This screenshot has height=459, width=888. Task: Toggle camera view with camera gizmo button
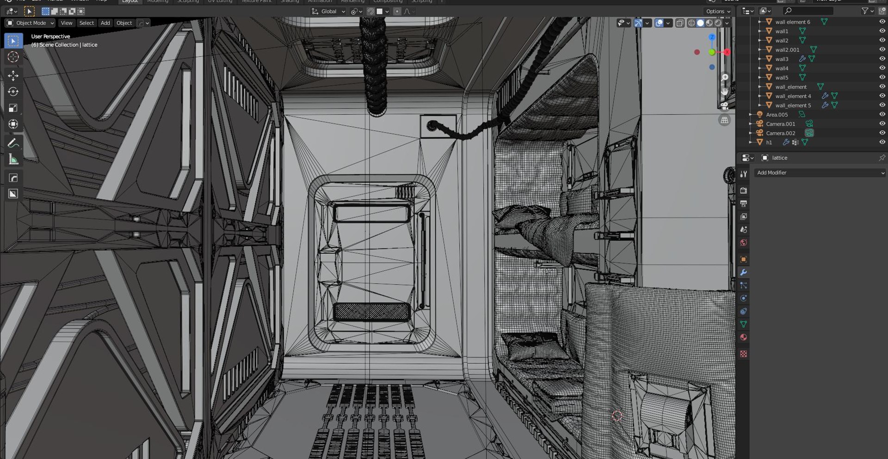pyautogui.click(x=725, y=106)
